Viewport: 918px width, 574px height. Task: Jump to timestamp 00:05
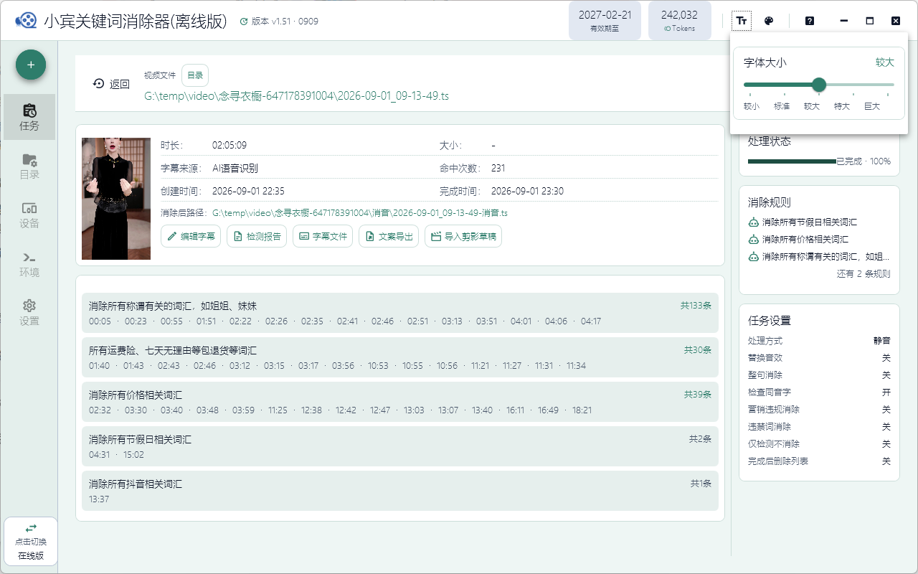point(100,321)
